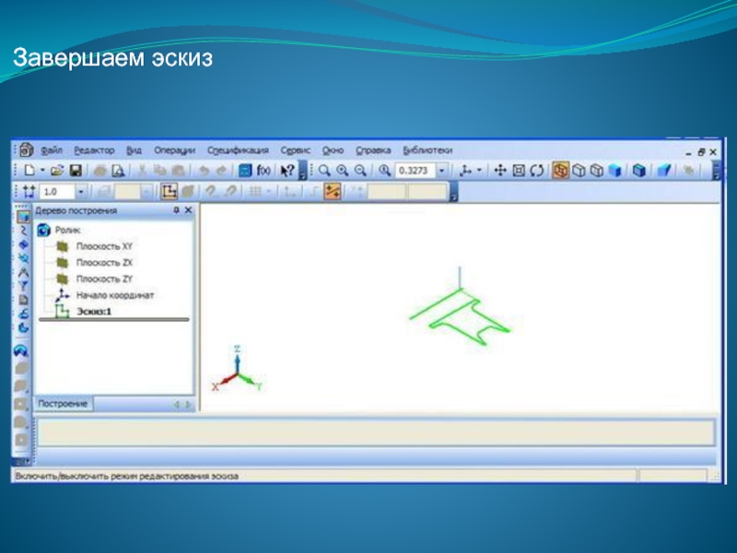Open the step value 1.0 dropdown
Screen dimensions: 737x553
pos(81,192)
